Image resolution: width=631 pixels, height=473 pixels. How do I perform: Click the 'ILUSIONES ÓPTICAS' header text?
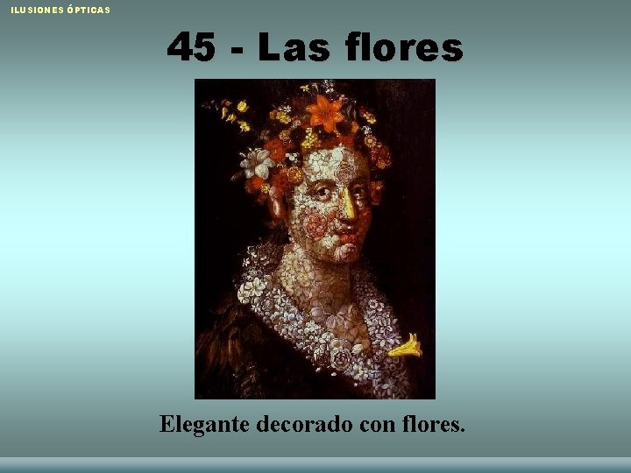point(60,10)
